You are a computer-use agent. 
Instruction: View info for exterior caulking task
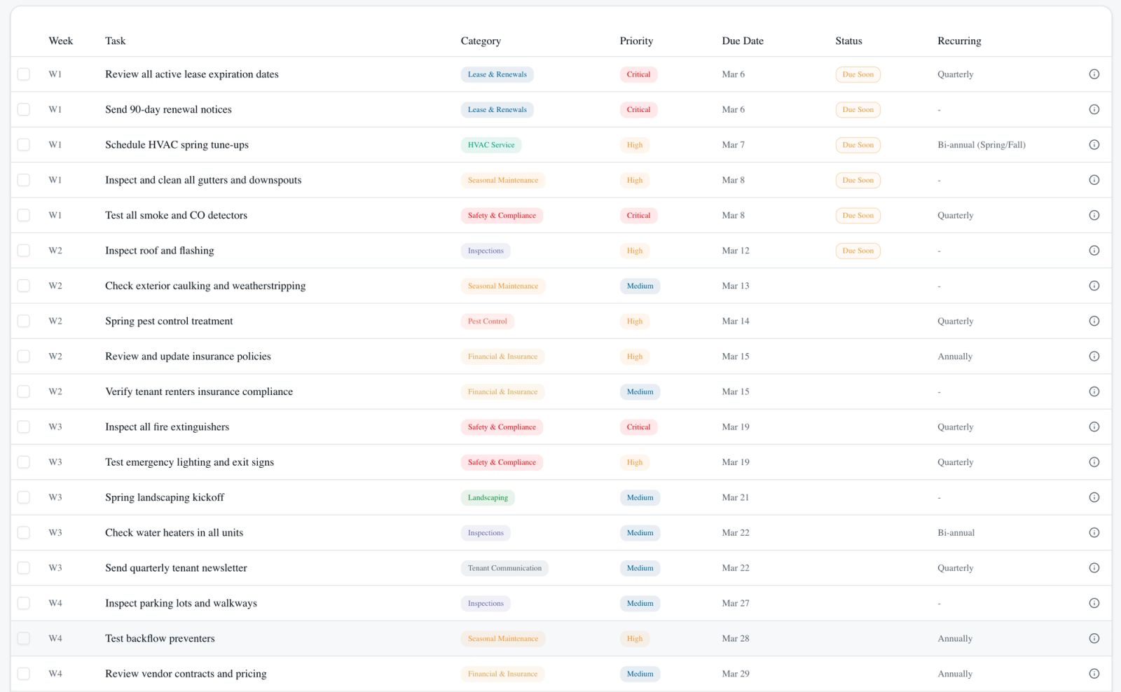1094,286
